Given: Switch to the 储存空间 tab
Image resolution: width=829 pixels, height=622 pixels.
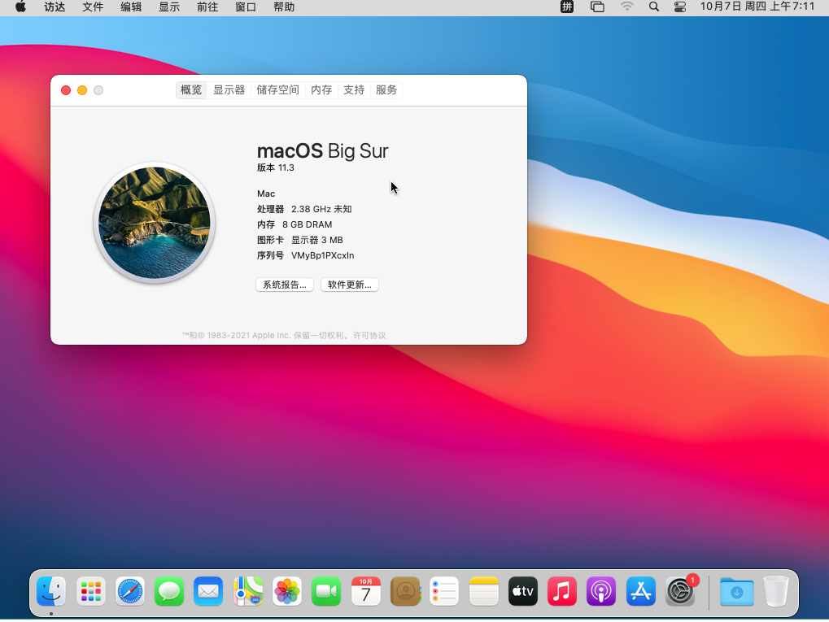Looking at the screenshot, I should [x=277, y=89].
